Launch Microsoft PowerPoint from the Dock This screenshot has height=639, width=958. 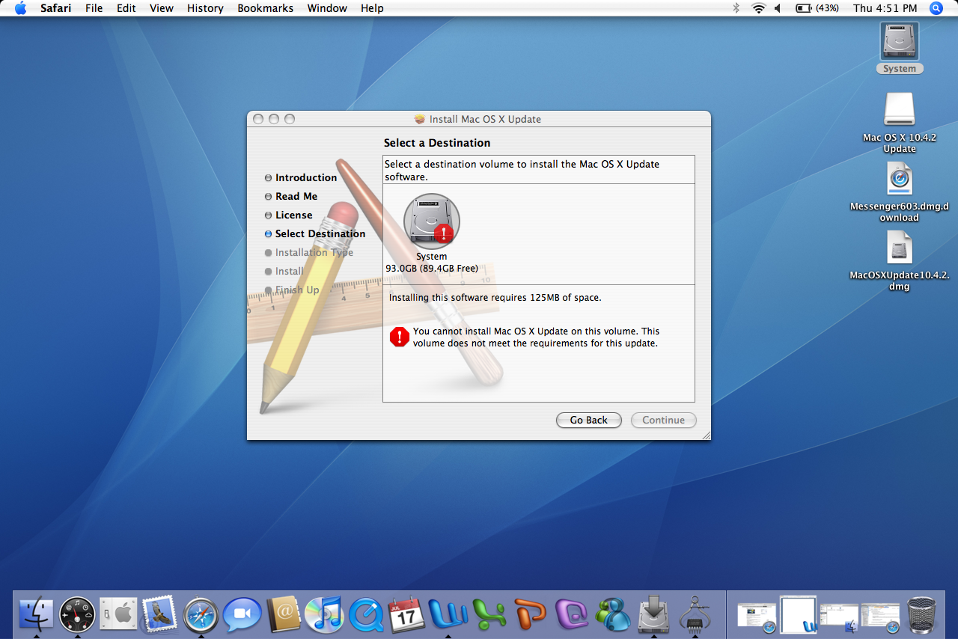(x=530, y=614)
